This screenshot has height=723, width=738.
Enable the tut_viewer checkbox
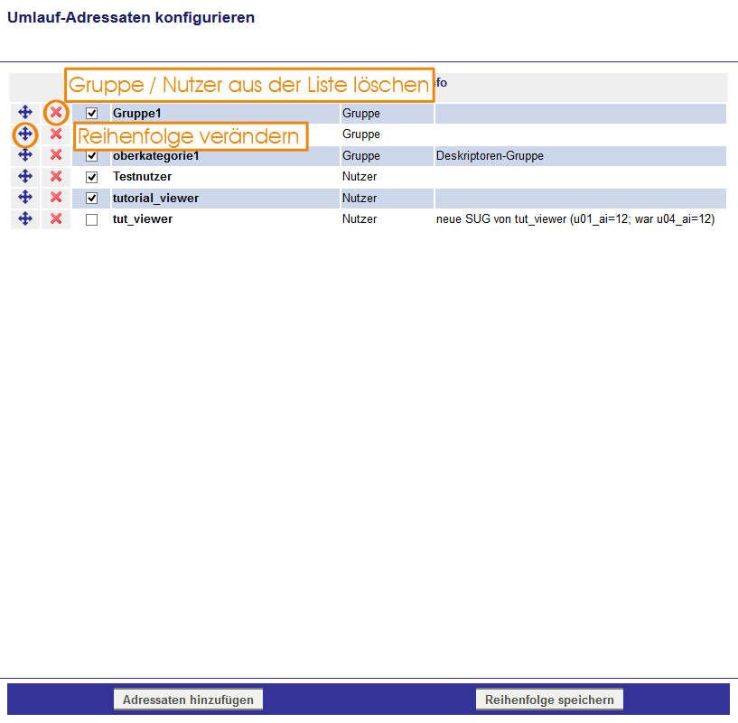(92, 219)
